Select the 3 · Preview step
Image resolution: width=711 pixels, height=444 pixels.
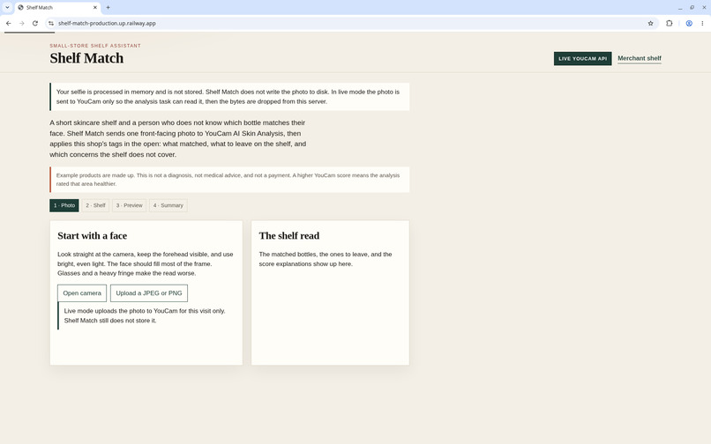tap(129, 205)
